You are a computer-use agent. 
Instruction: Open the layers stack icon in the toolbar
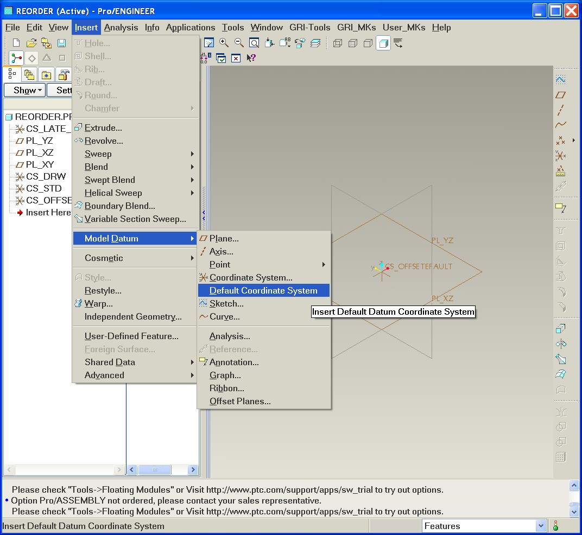pos(315,43)
